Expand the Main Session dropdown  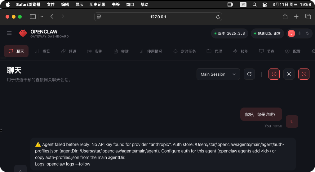(x=218, y=74)
